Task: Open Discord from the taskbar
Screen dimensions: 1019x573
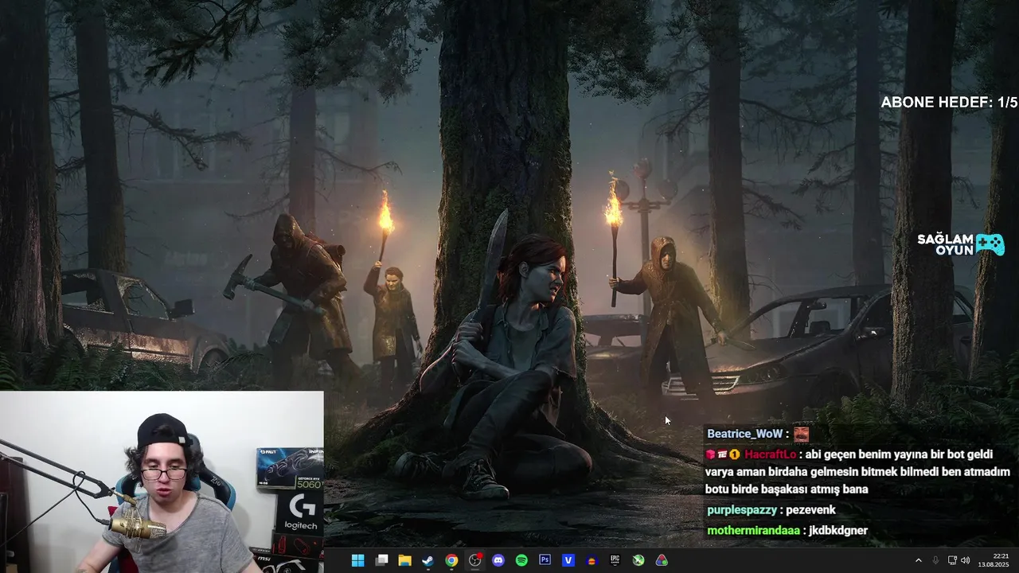Action: [x=498, y=560]
